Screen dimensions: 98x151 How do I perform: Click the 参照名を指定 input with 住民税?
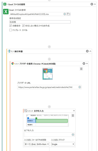pos(40,22)
